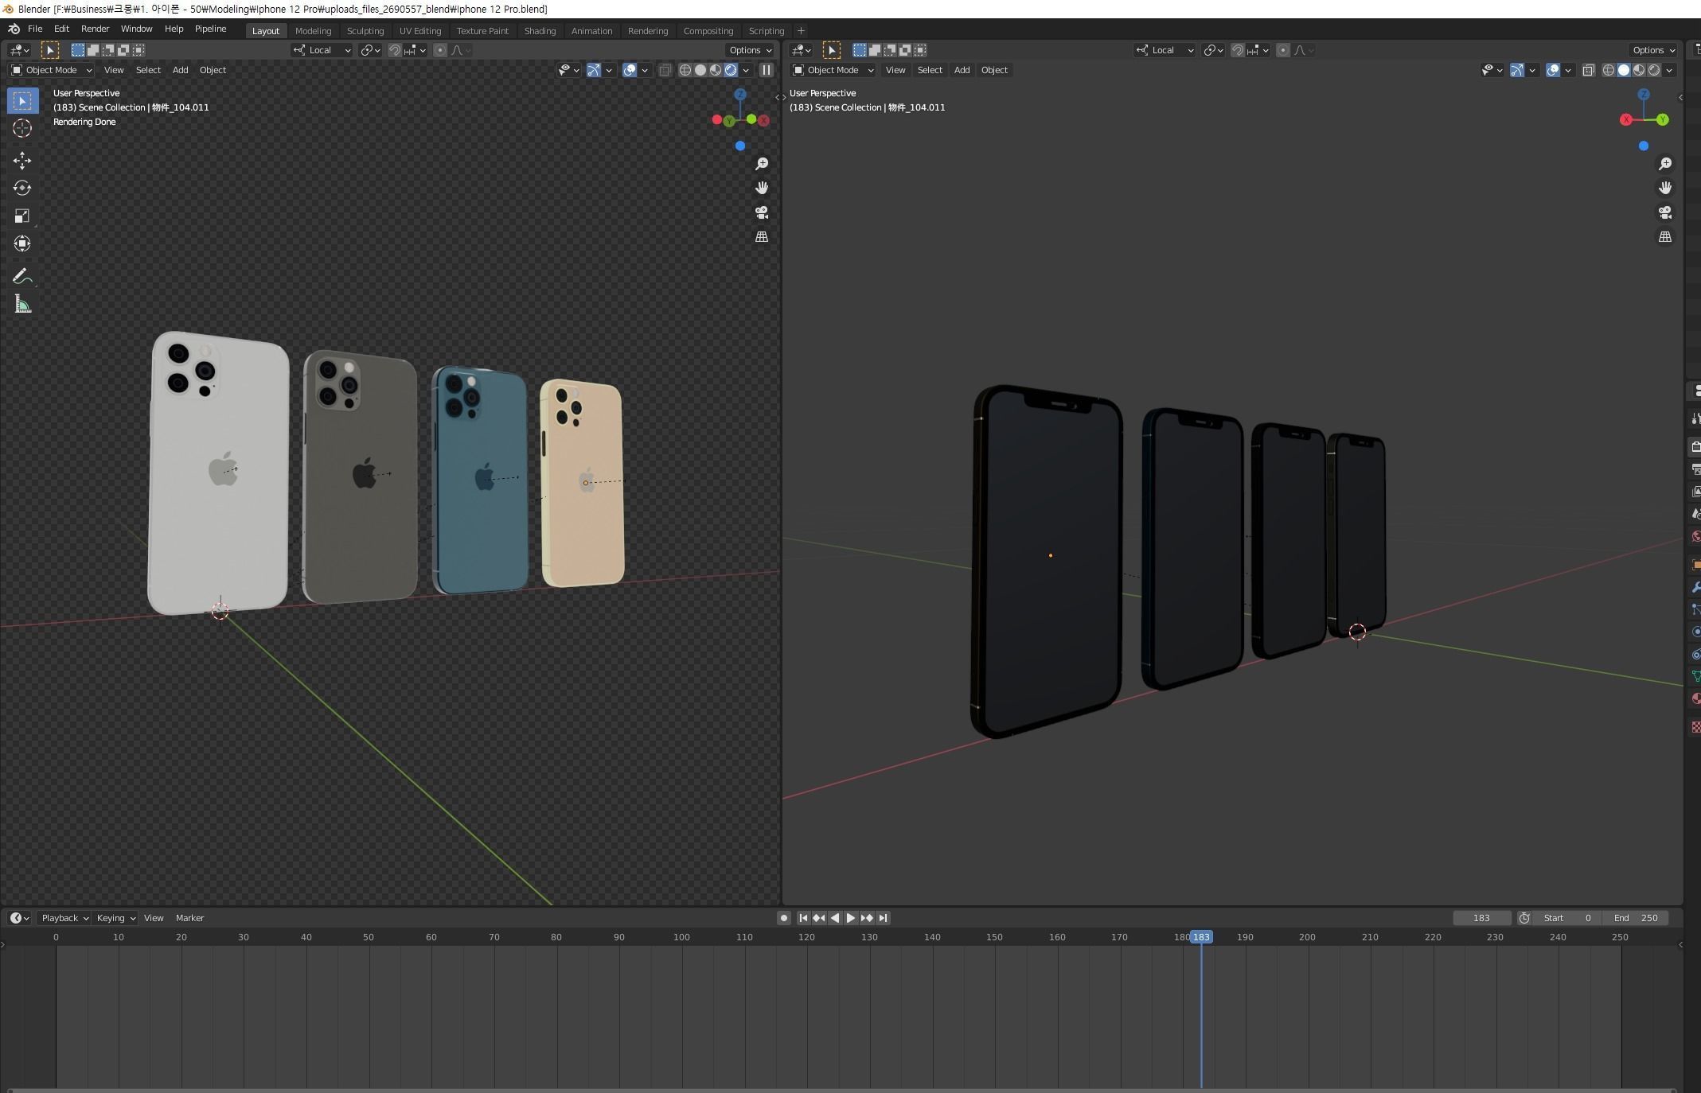
Task: Choose the Rotate tool
Action: click(22, 188)
